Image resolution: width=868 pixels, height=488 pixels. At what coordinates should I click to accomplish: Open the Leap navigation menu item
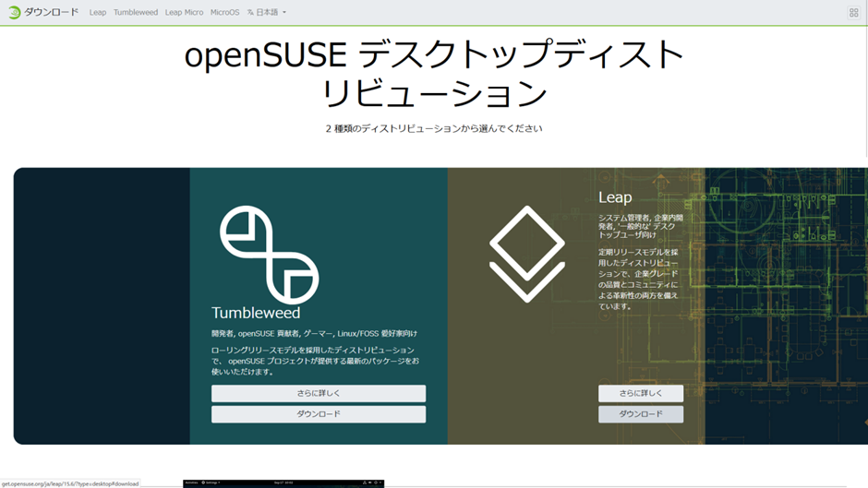pos(98,13)
